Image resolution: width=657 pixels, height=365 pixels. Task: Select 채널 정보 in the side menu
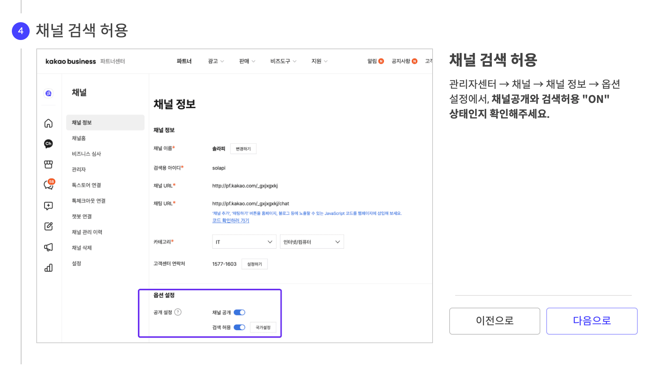(x=105, y=123)
